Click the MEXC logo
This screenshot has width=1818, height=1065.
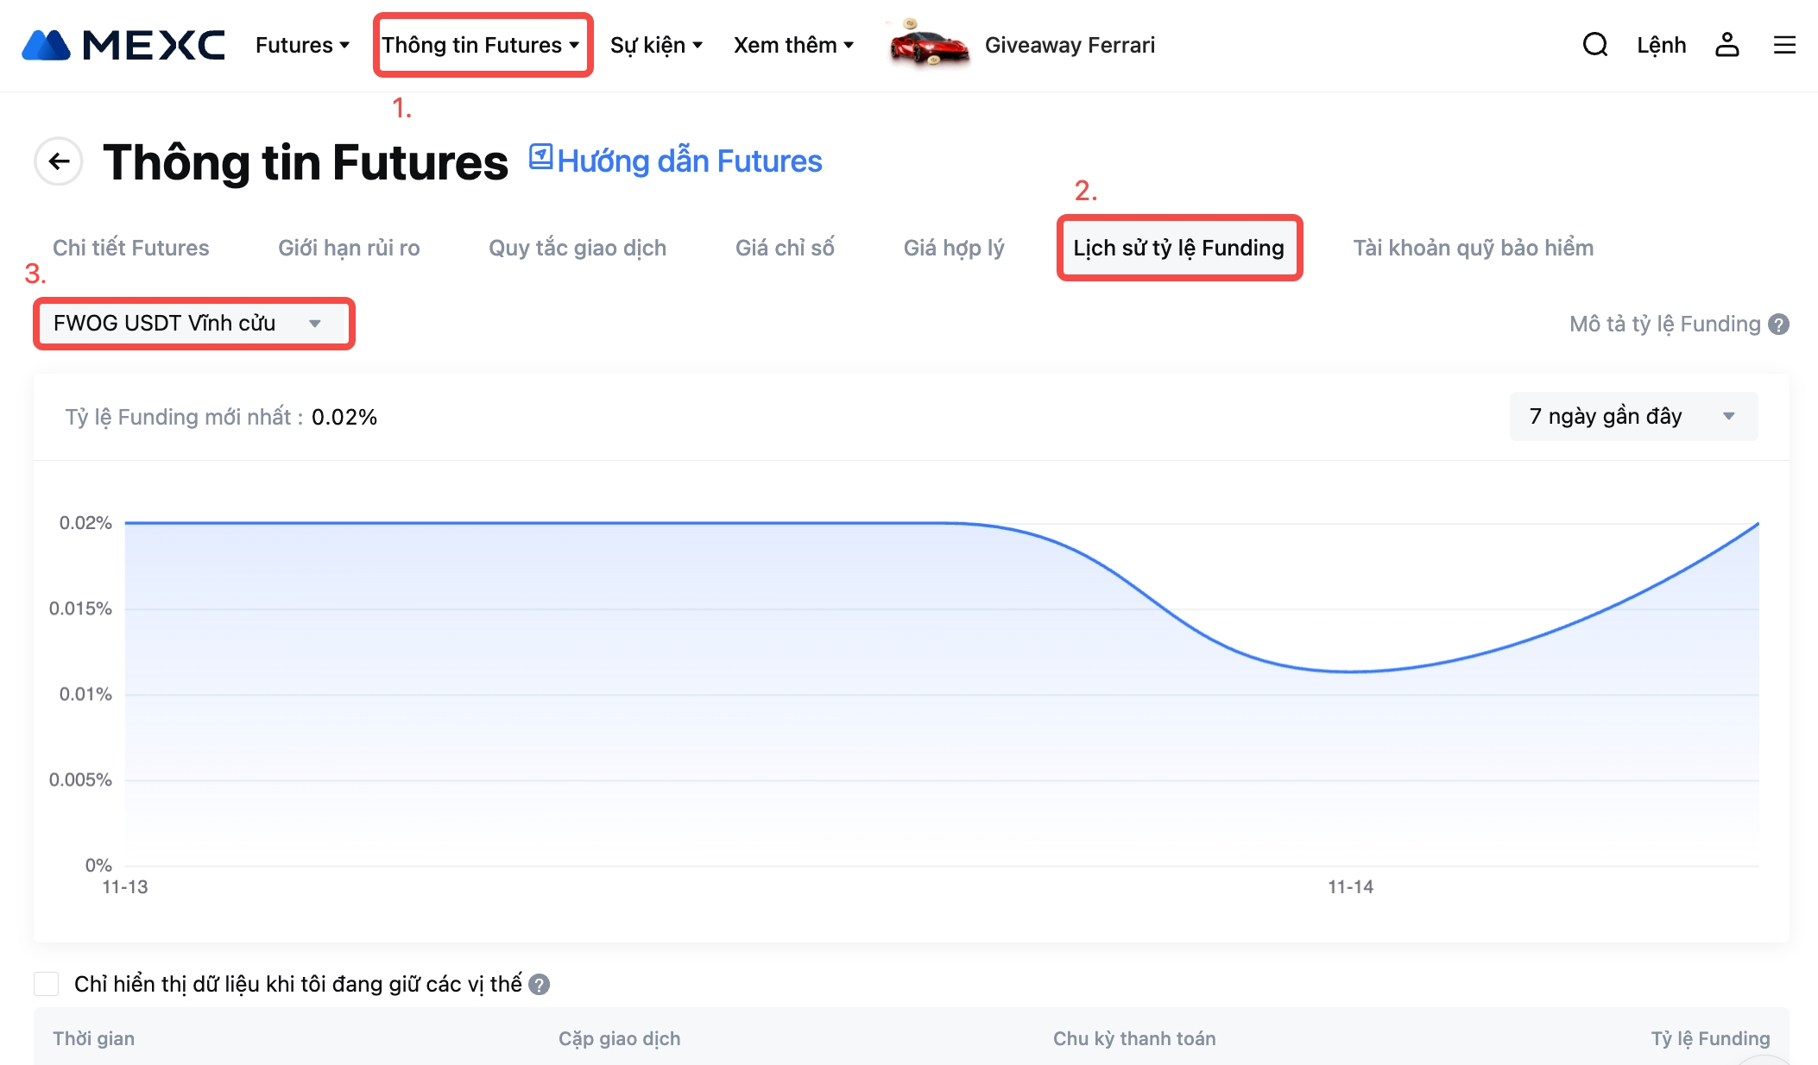[123, 45]
